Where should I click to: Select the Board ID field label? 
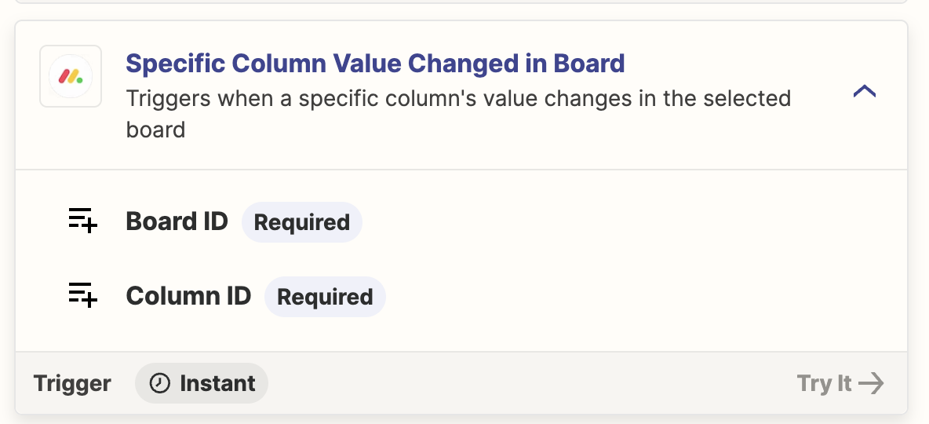[177, 221]
